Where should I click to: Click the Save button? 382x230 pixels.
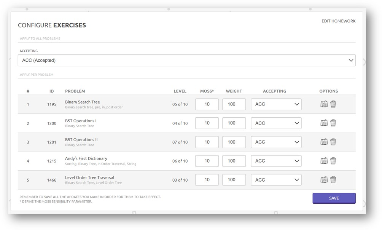click(334, 198)
